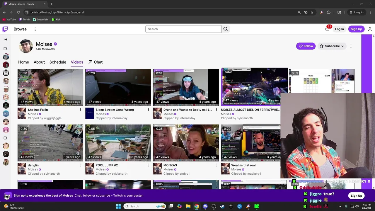
Task: Expand the Subscribe dropdown
Action: pyautogui.click(x=332, y=46)
